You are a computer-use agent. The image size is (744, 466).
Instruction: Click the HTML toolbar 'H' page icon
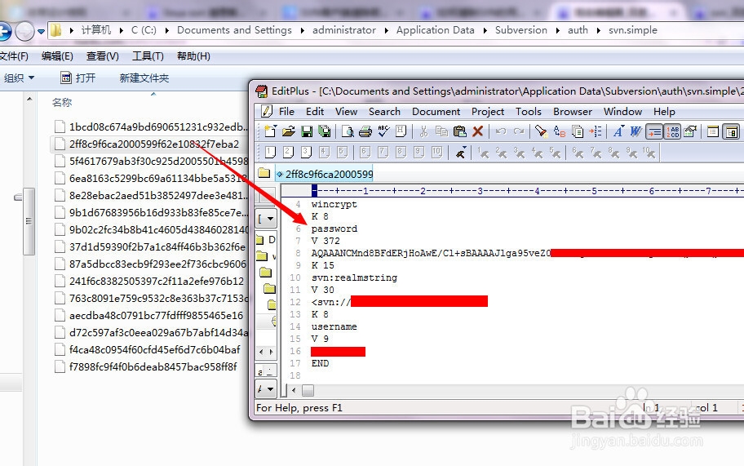pyautogui.click(x=401, y=131)
